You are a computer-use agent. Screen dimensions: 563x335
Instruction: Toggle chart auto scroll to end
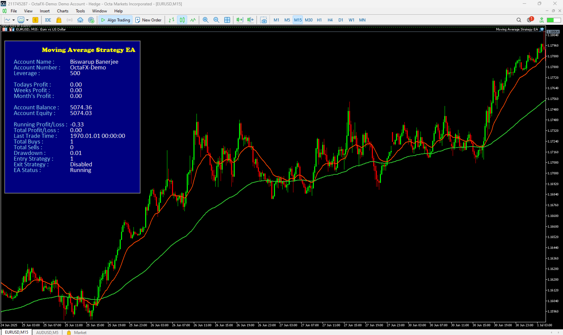coord(239,20)
